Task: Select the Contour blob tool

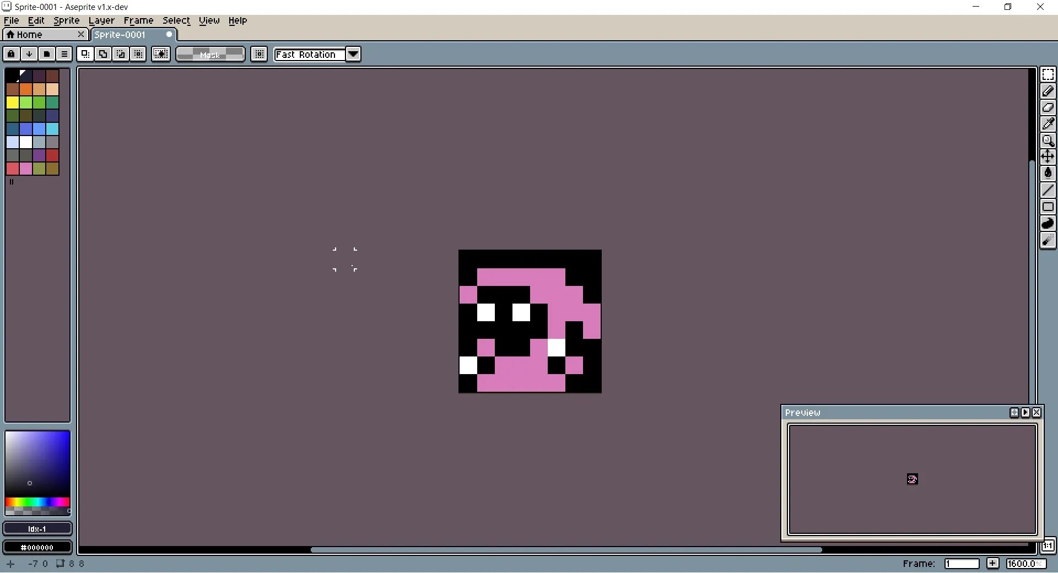Action: pos(1048,223)
